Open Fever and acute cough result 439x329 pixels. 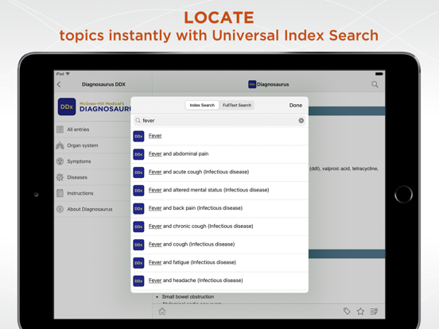click(x=219, y=172)
